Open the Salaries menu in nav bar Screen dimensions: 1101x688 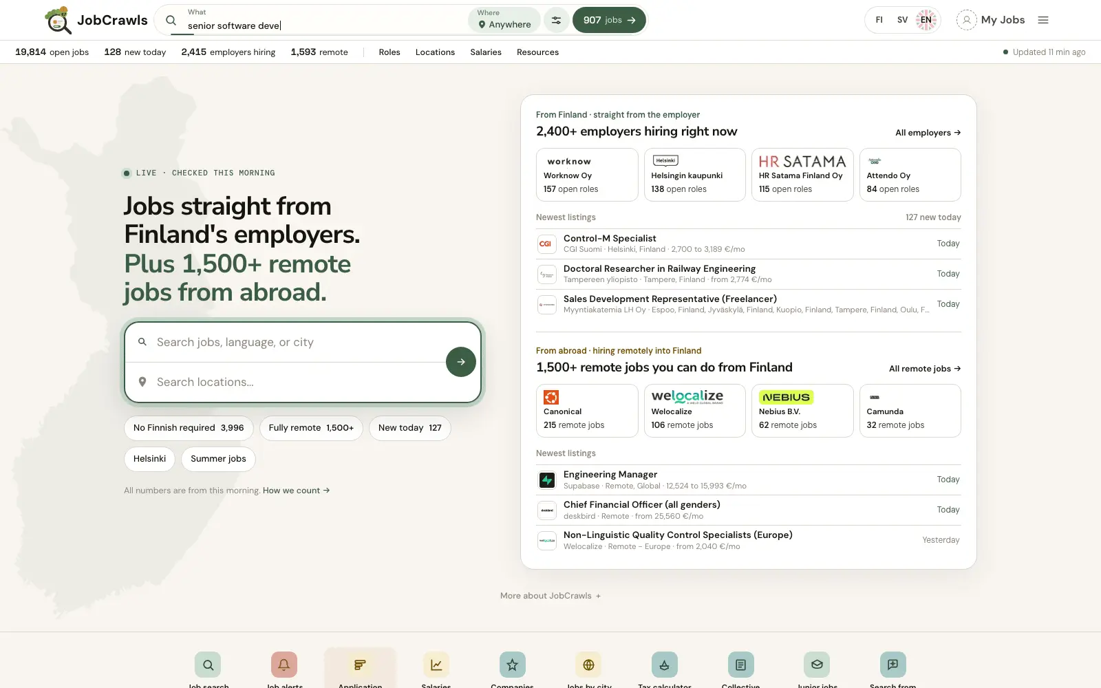[486, 52]
